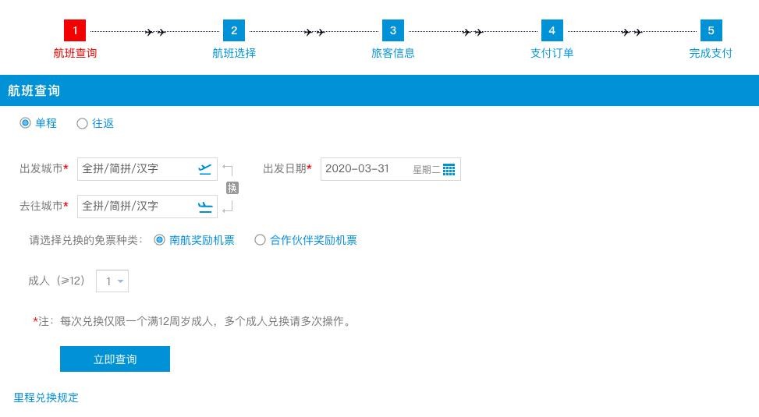Screen dimensions: 759x417
Task: Click step 5 完成支付 square
Action: click(x=711, y=30)
